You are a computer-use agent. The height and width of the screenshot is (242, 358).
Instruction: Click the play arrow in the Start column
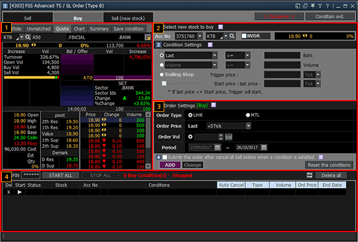pos(20,192)
